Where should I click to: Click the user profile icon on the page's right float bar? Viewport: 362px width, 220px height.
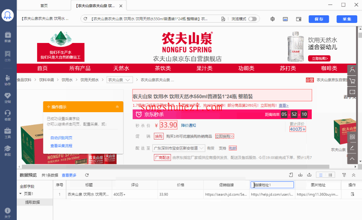tap(352, 70)
